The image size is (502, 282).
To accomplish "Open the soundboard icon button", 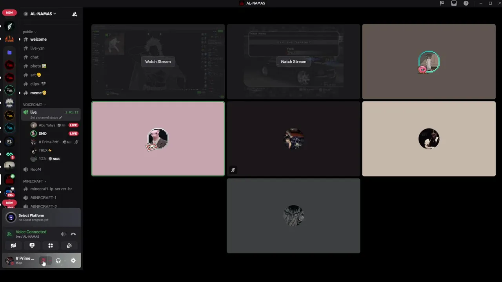I will [69, 246].
